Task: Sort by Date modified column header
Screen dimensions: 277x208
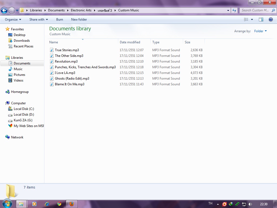Action: click(134, 42)
